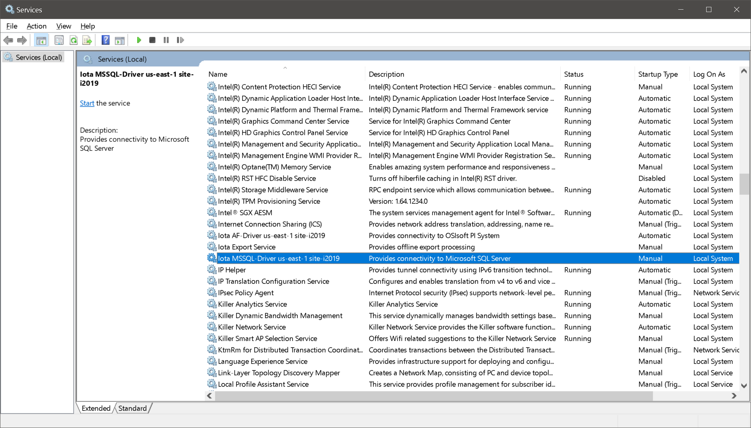751x428 pixels.
Task: Select Services (Local) in the console tree
Action: [x=34, y=57]
